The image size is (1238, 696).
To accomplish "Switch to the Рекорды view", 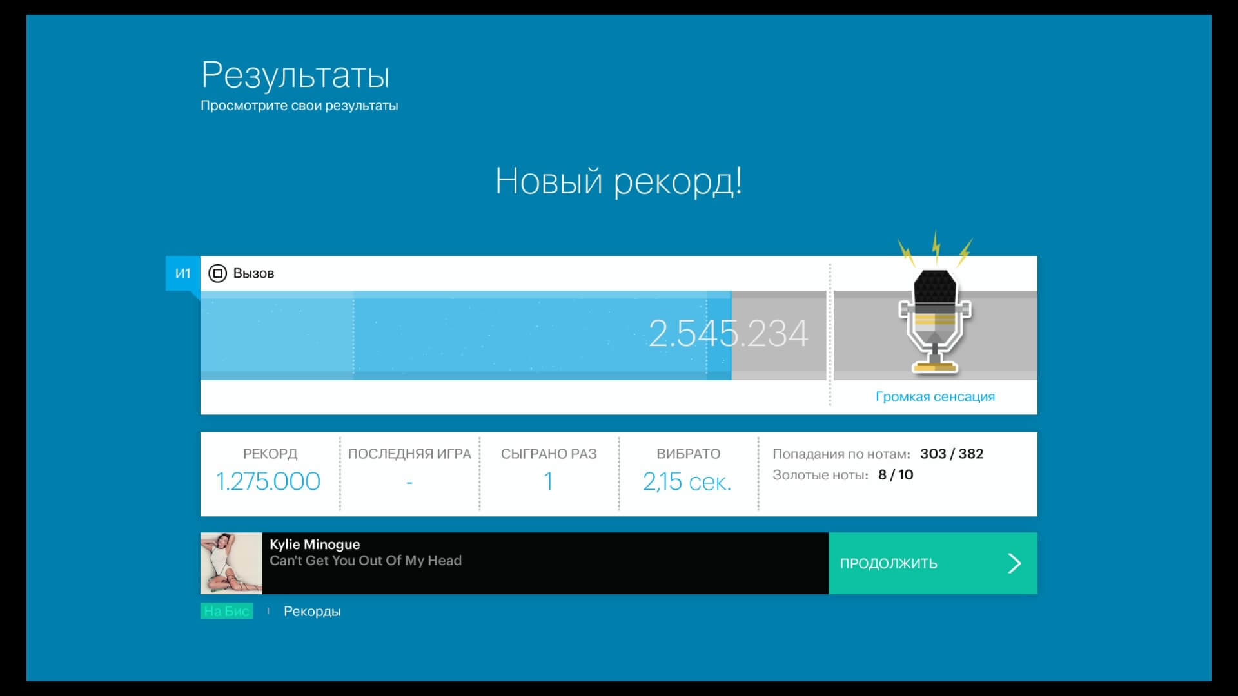I will 311,611.
